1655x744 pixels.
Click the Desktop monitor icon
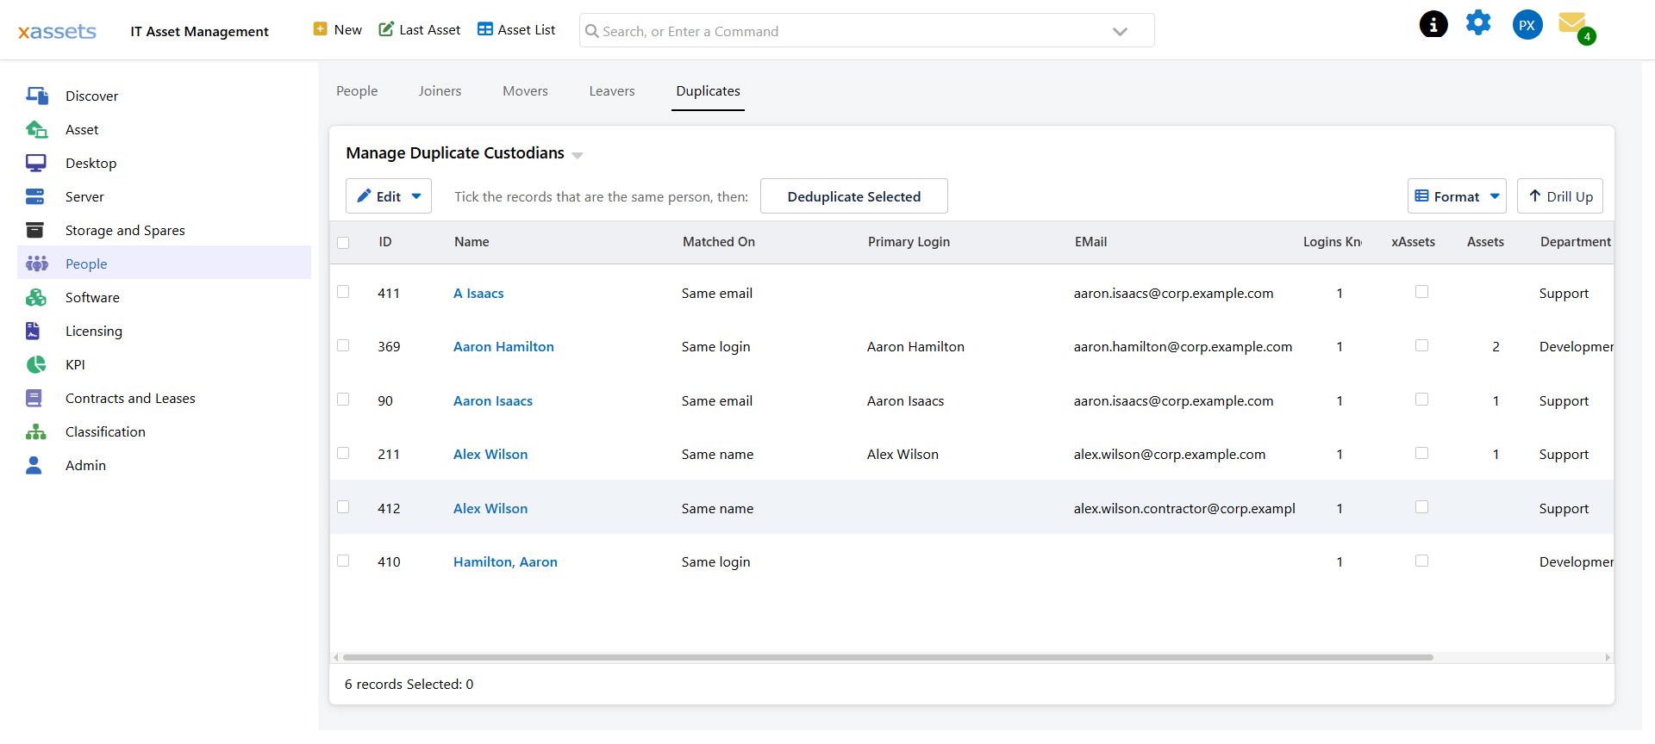[36, 163]
